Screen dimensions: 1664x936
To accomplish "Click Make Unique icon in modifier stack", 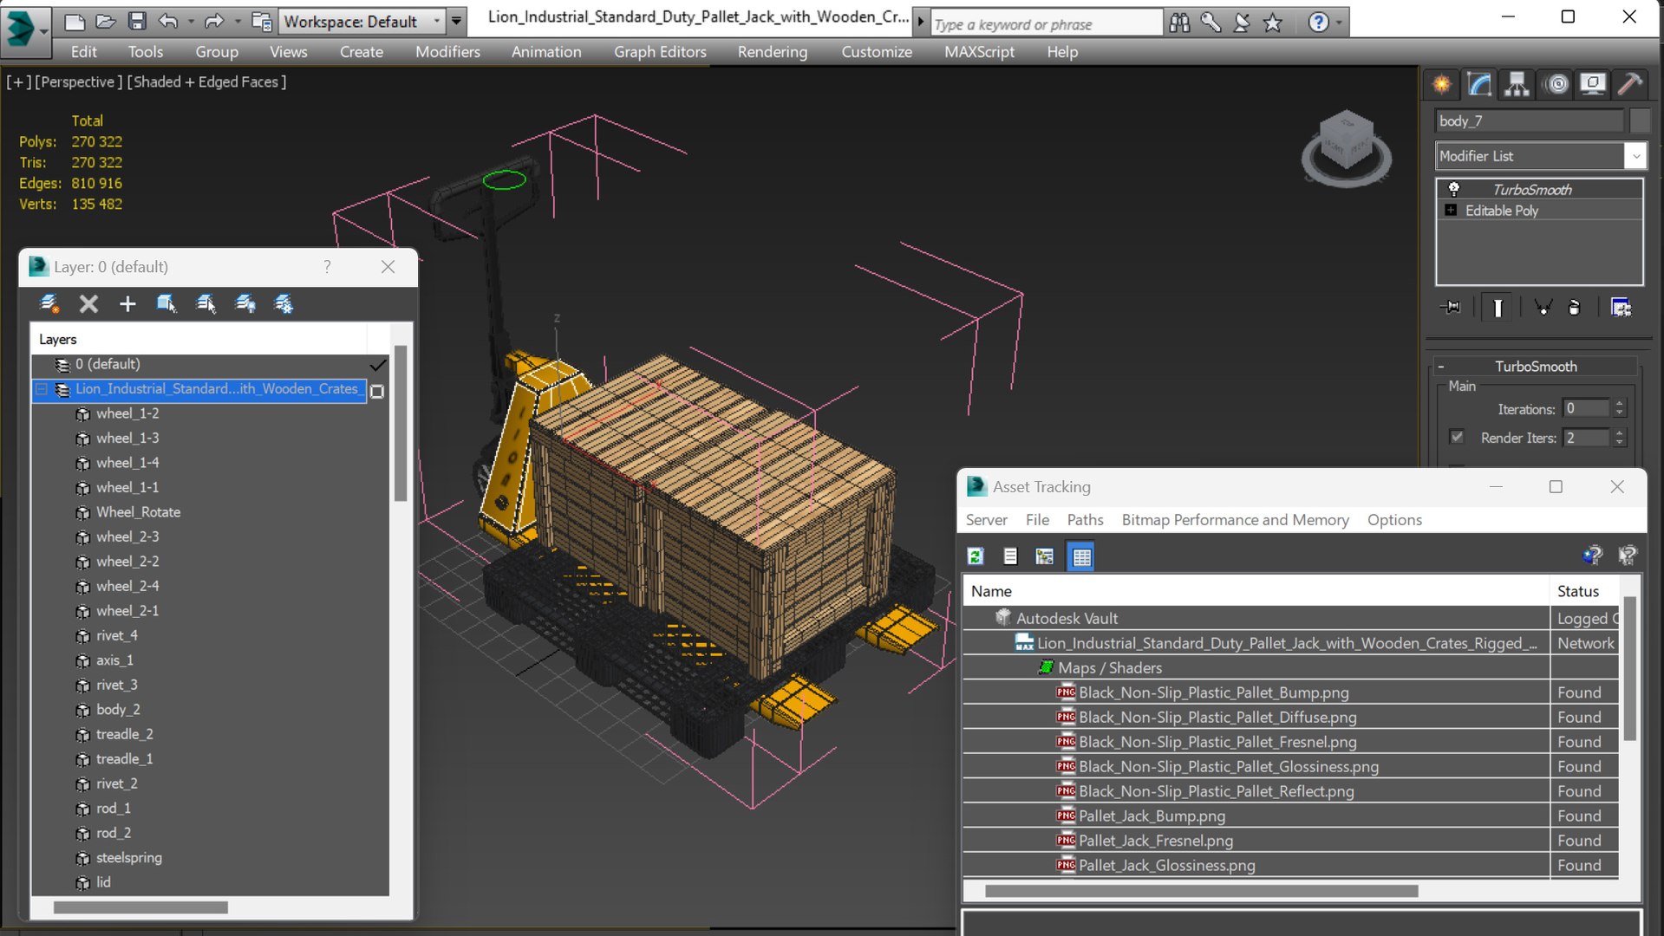I will click(1543, 308).
